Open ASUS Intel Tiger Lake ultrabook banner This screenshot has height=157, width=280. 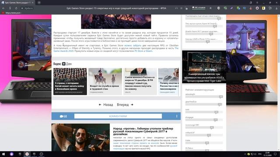tap(204, 67)
